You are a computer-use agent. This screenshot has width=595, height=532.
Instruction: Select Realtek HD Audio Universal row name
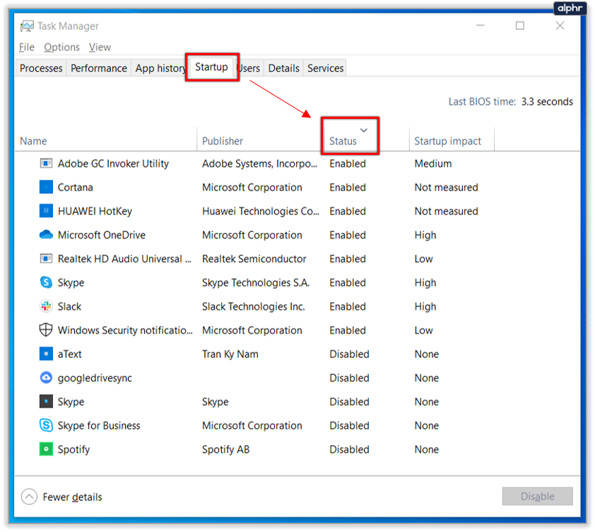point(124,259)
